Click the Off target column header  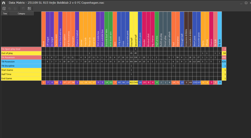click(48, 29)
